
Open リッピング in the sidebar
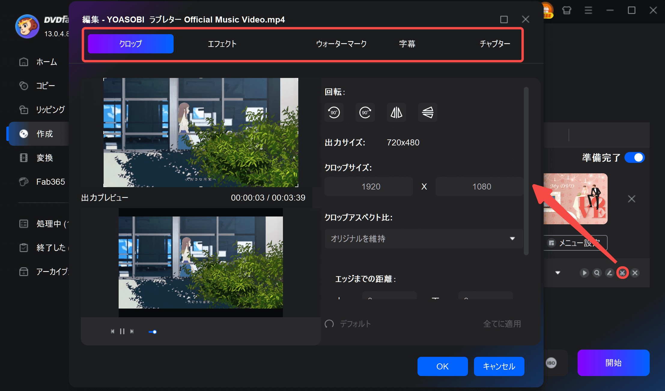pos(50,110)
